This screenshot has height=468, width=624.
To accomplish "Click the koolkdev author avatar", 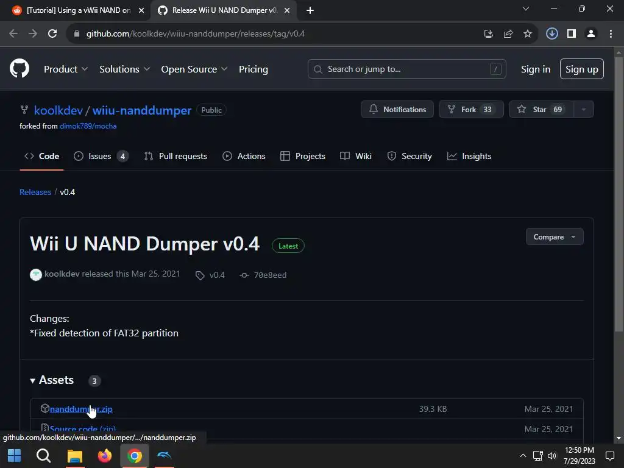I will coord(36,275).
